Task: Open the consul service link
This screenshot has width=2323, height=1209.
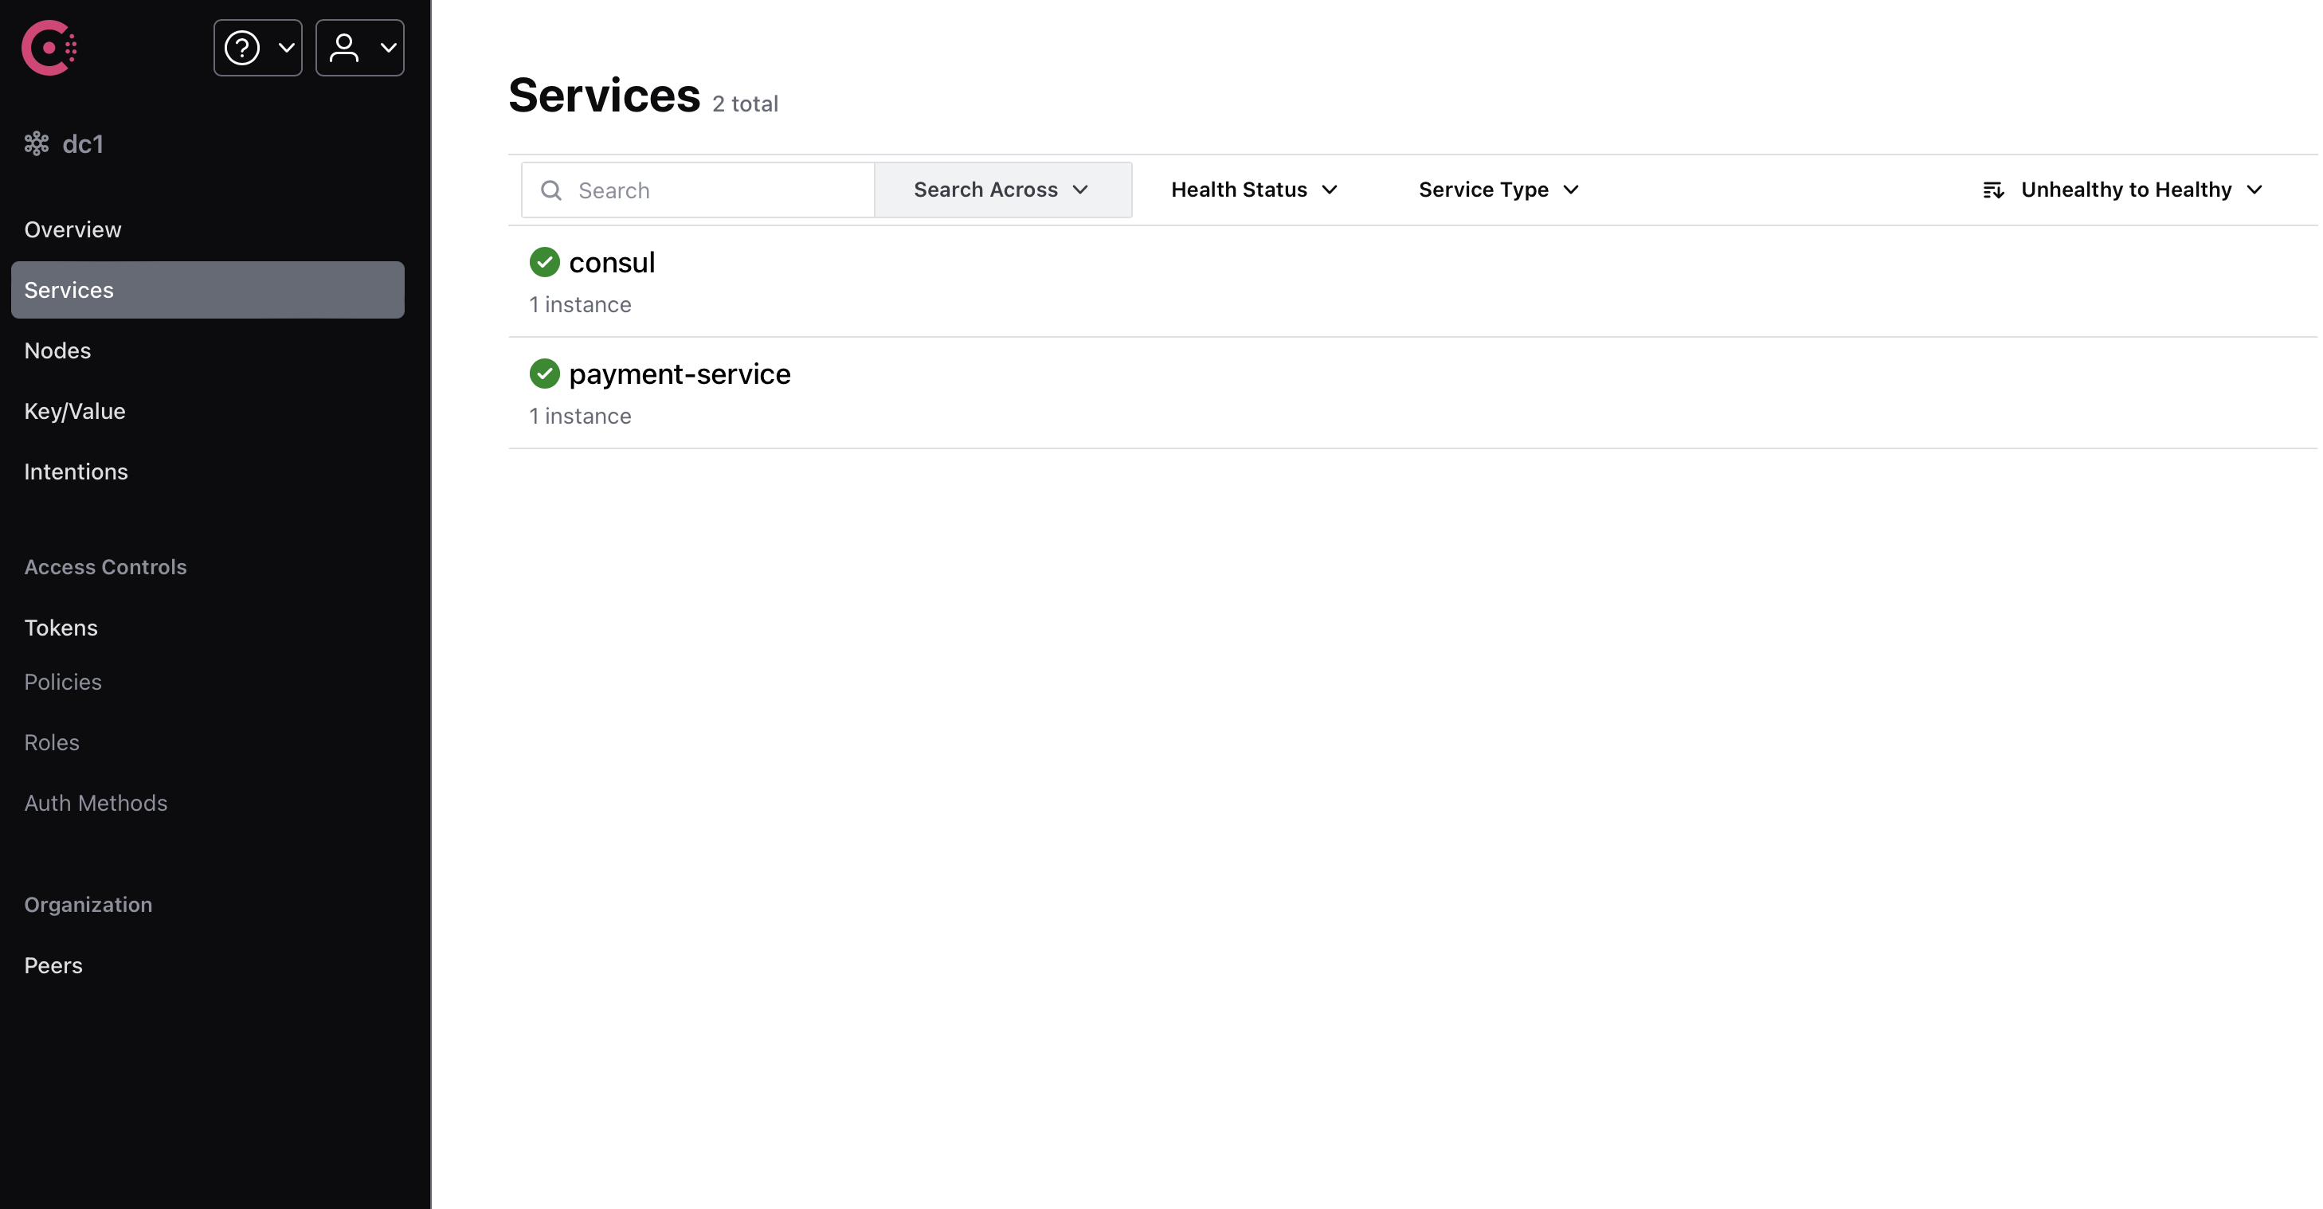Action: [x=611, y=262]
